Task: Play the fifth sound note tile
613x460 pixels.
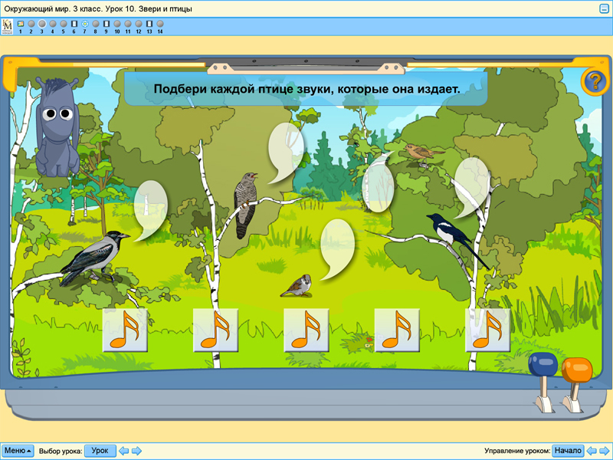Action: pyautogui.click(x=487, y=330)
